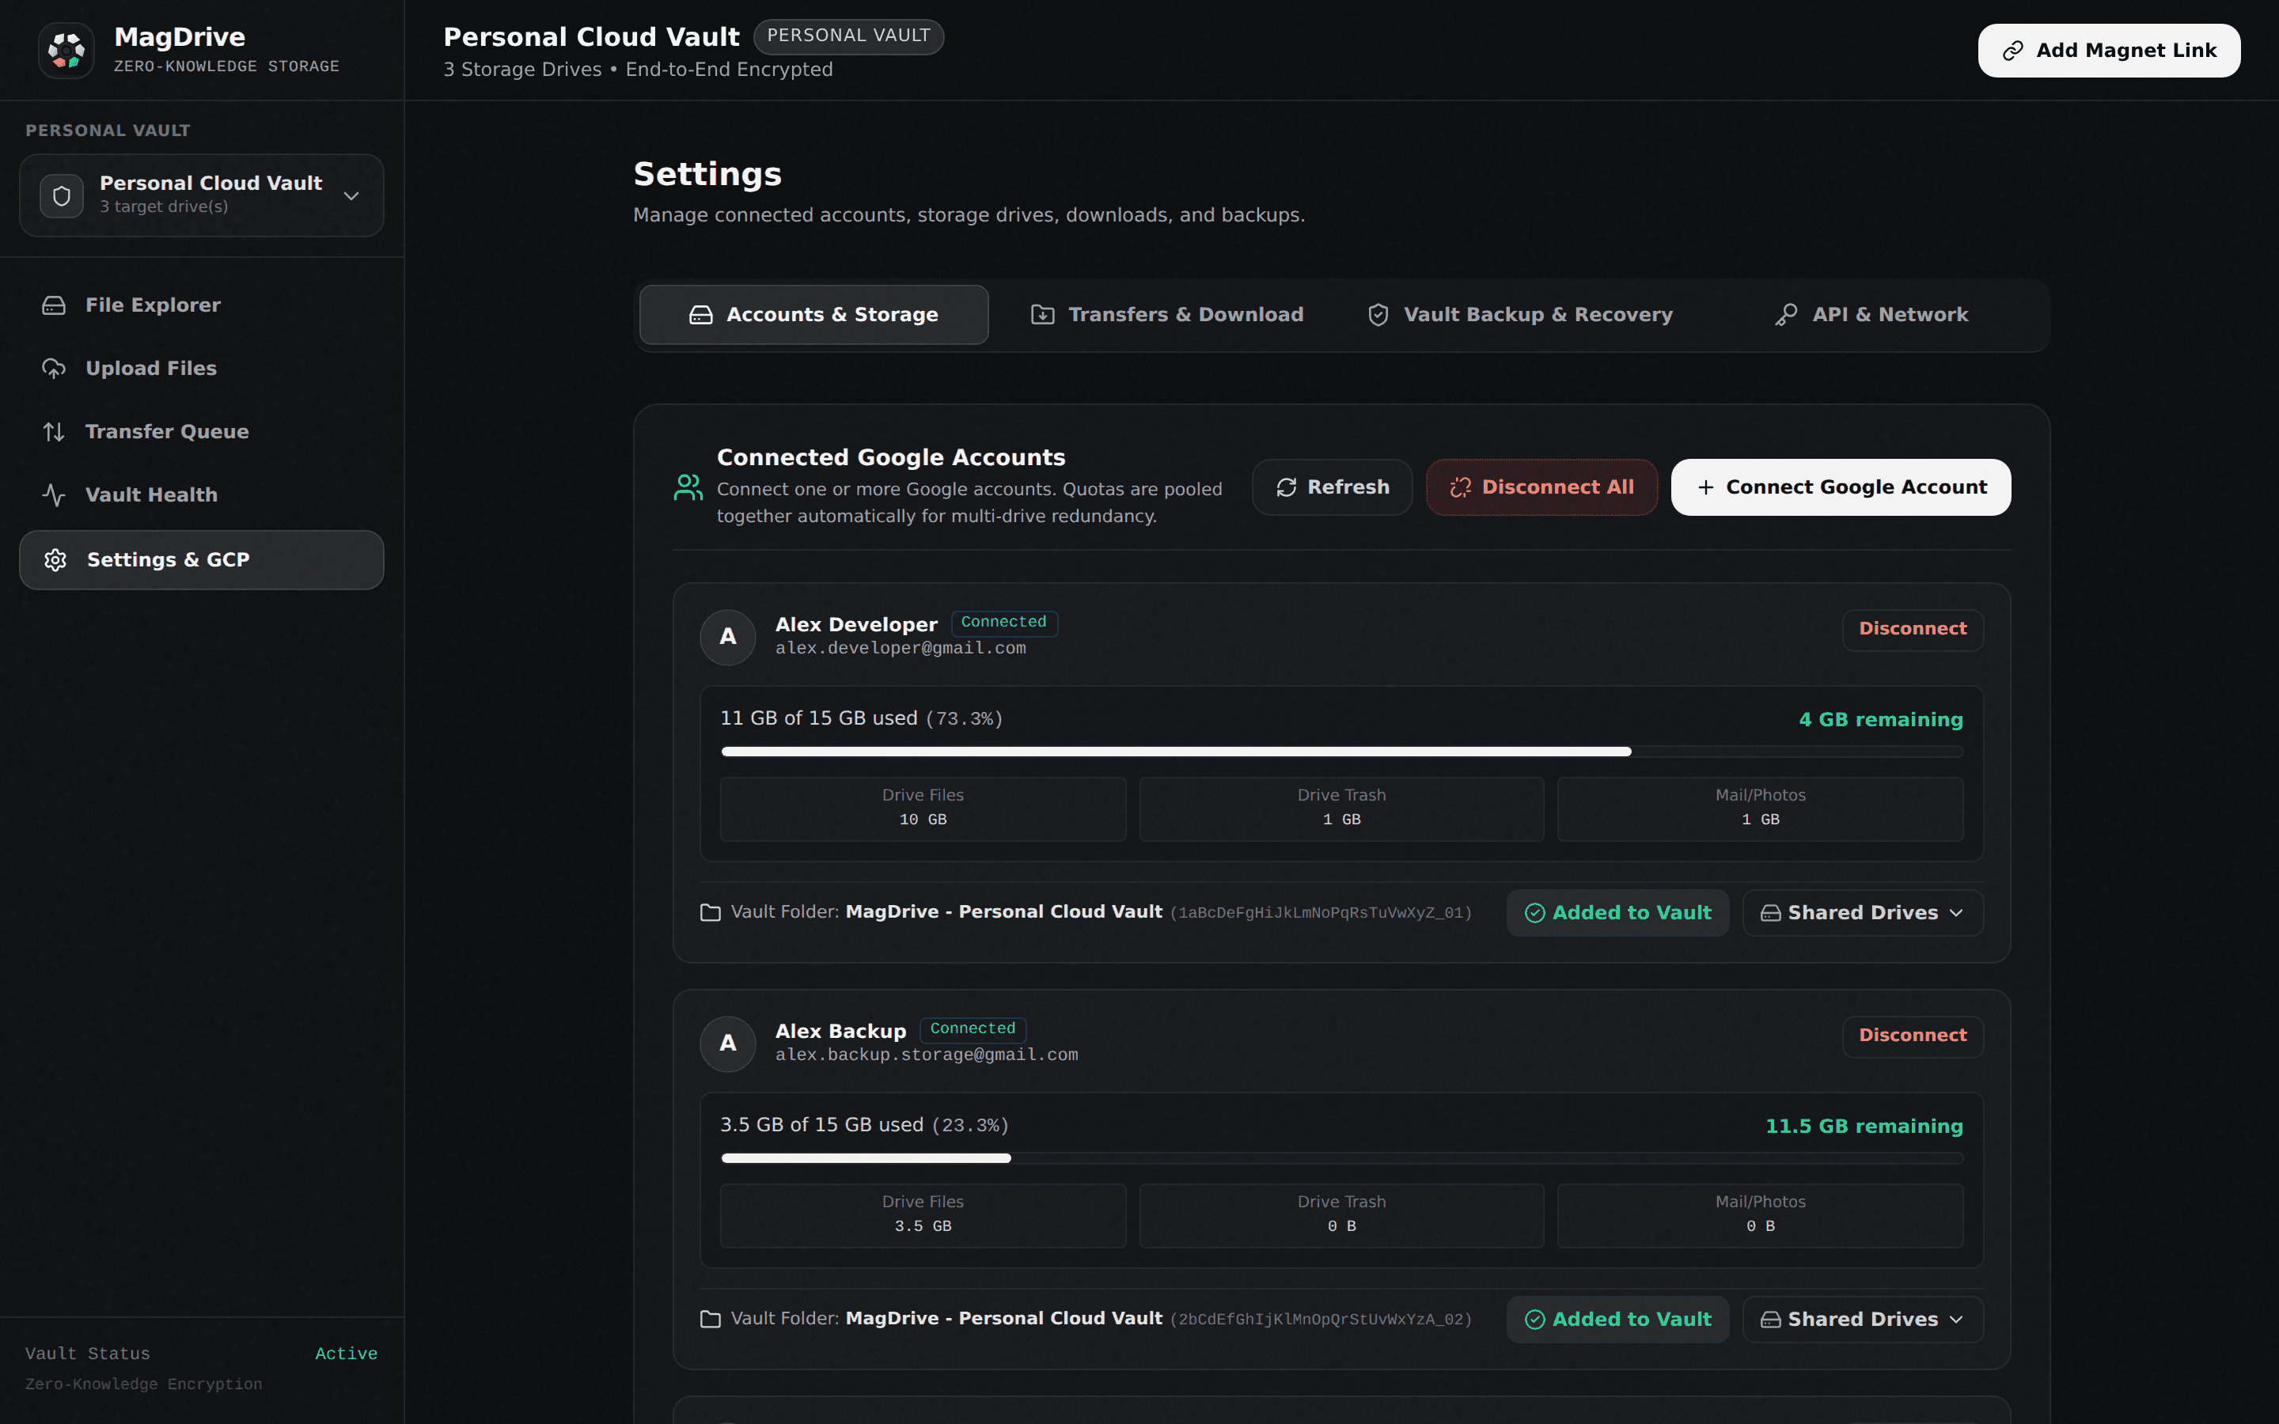Screen dimensions: 2279x1424
Task: Expand the Personal Cloud Vault selector
Action: [202, 196]
